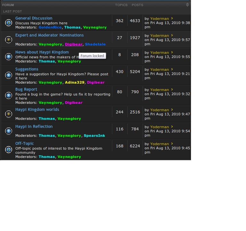Click the 6224 posts count

135,146
